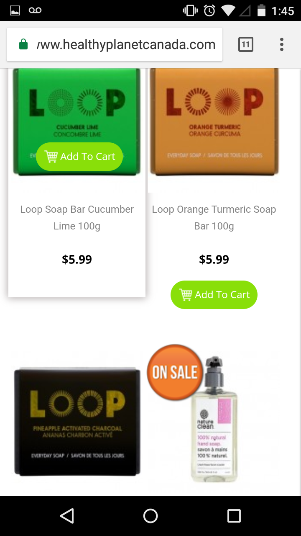Tap the voicemail icon in status bar
Screen dimensions: 301x536
click(35, 10)
